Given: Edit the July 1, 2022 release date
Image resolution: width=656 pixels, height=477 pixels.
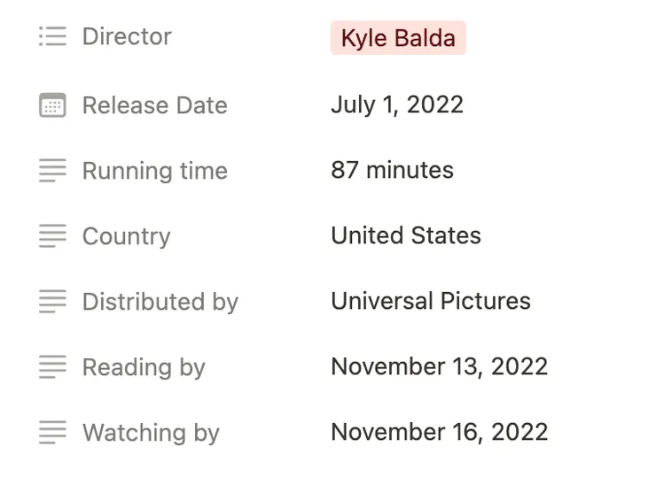Looking at the screenshot, I should pyautogui.click(x=396, y=104).
